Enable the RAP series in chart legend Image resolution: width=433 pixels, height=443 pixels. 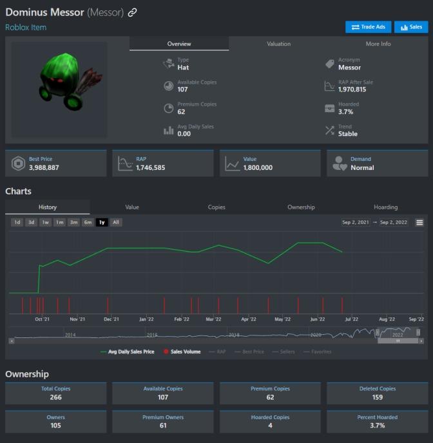(217, 352)
